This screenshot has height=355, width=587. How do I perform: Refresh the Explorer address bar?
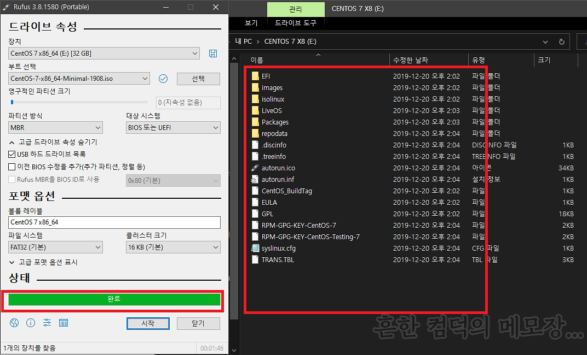562,42
